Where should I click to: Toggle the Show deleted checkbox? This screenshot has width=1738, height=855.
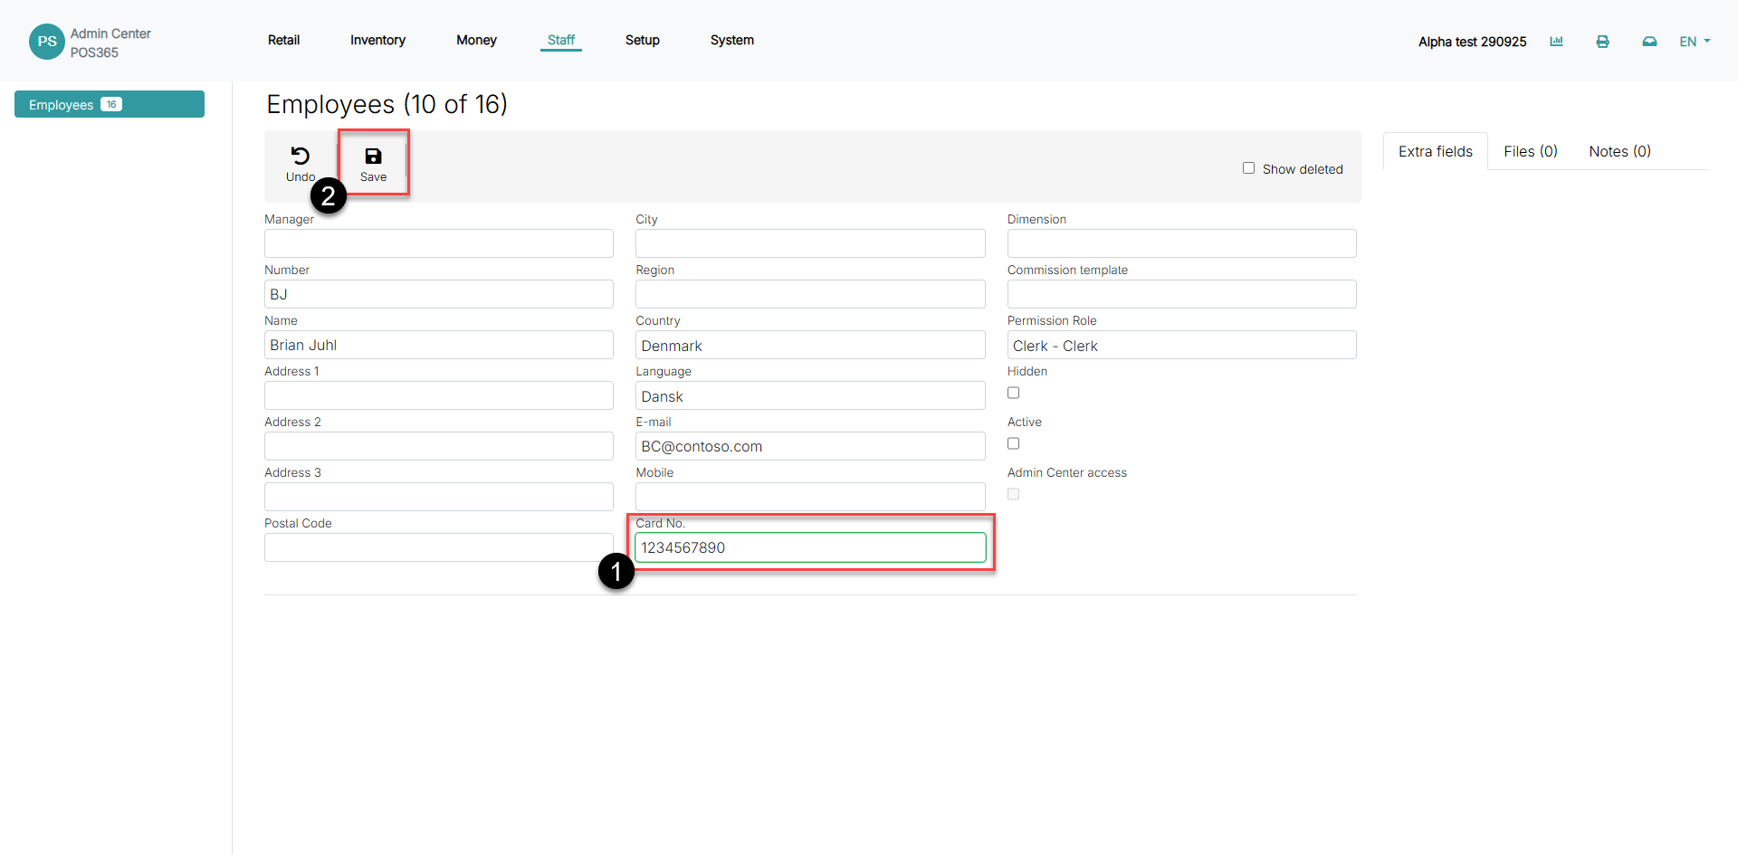coord(1248,168)
